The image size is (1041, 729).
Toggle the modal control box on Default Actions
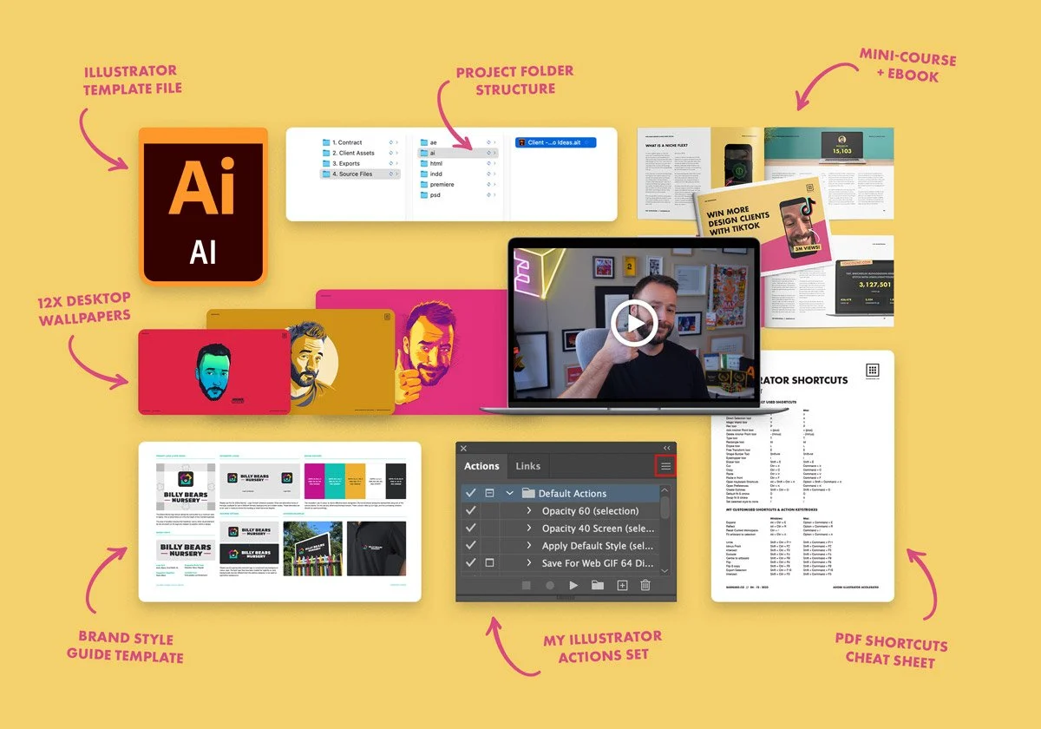click(488, 493)
